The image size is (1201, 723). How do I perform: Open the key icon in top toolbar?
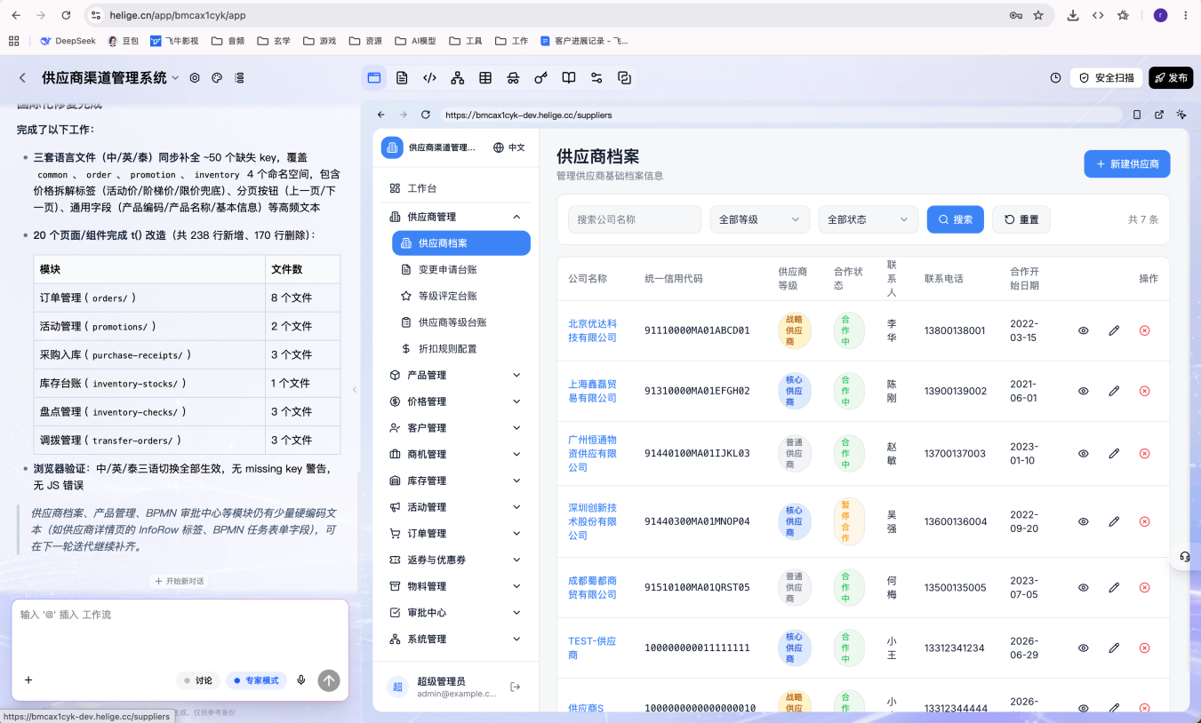pyautogui.click(x=540, y=78)
